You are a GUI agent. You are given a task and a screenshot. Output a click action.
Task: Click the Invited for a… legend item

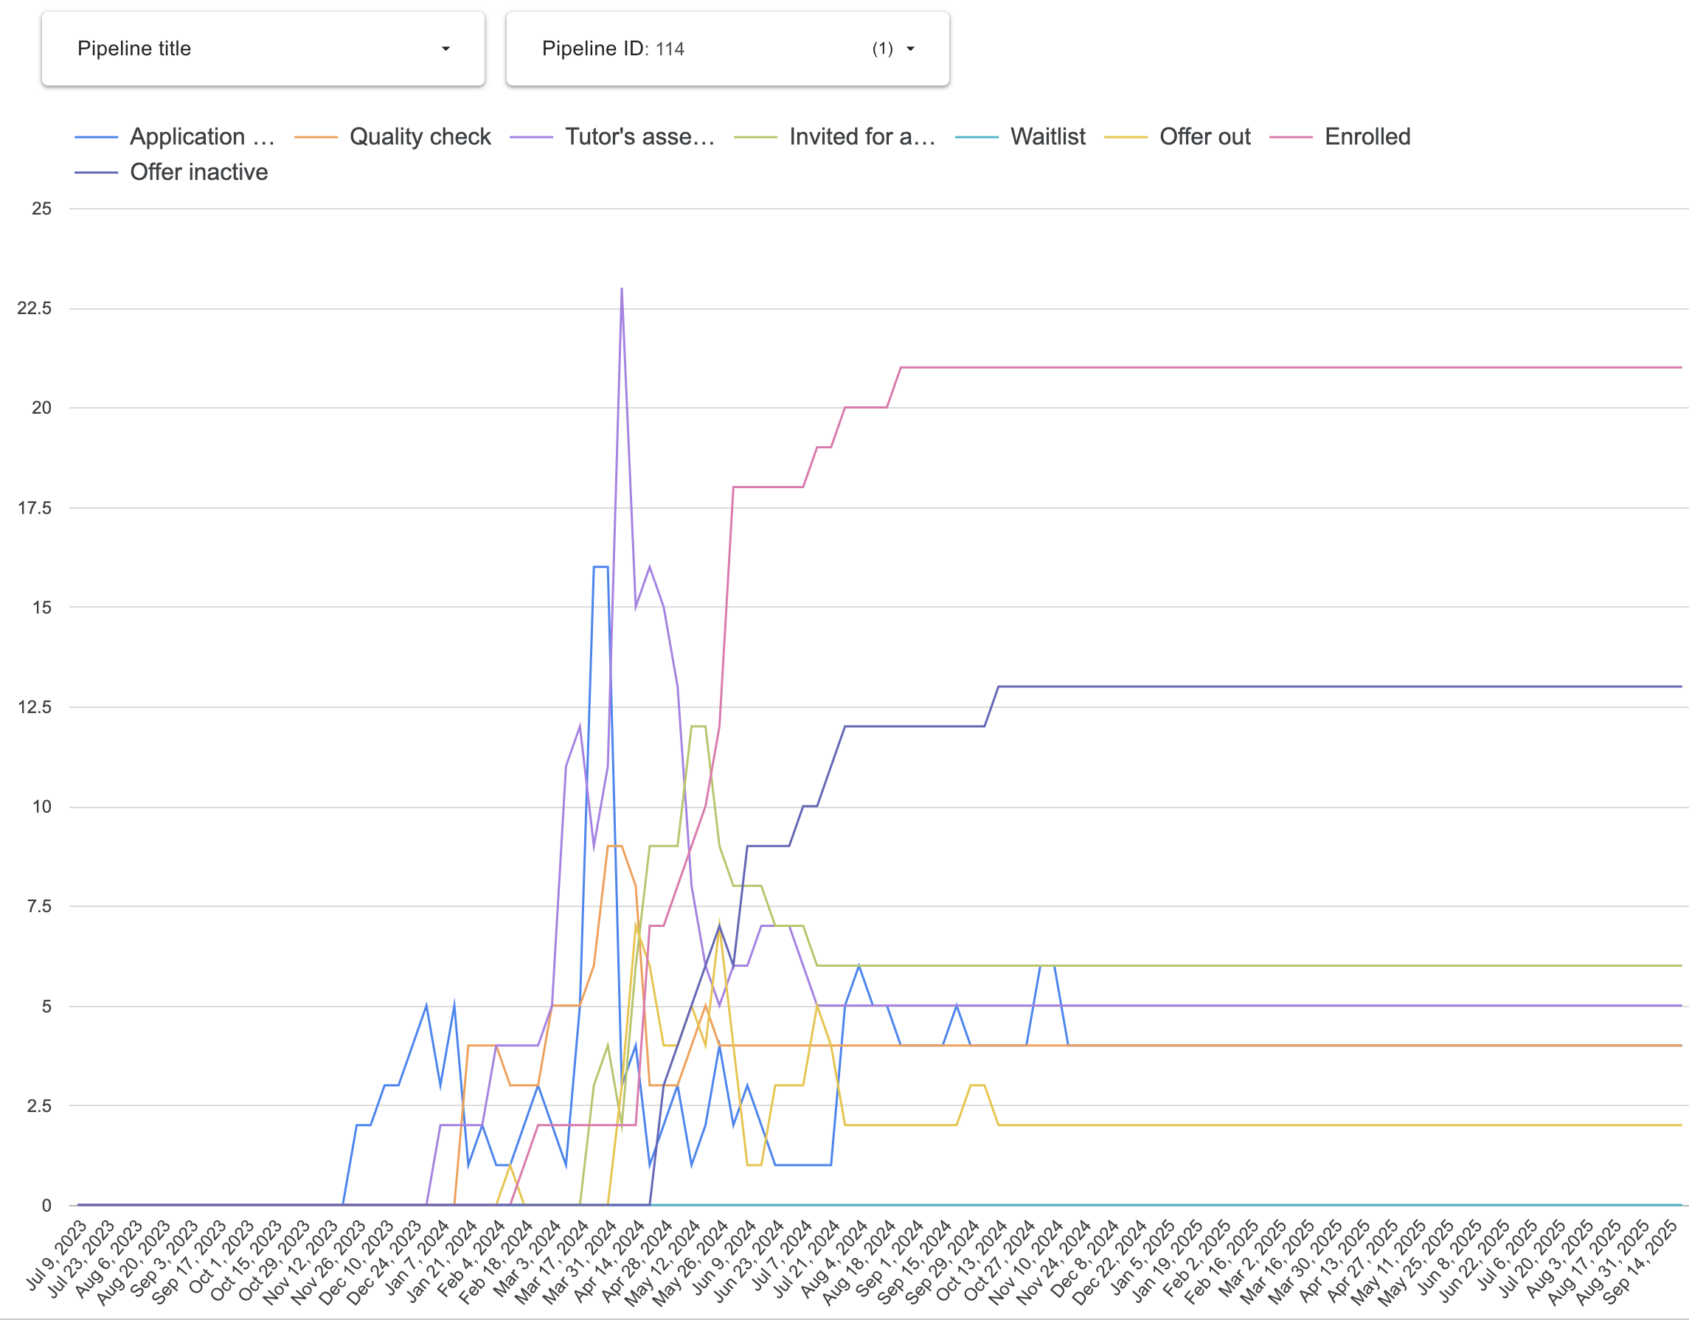[x=861, y=137]
